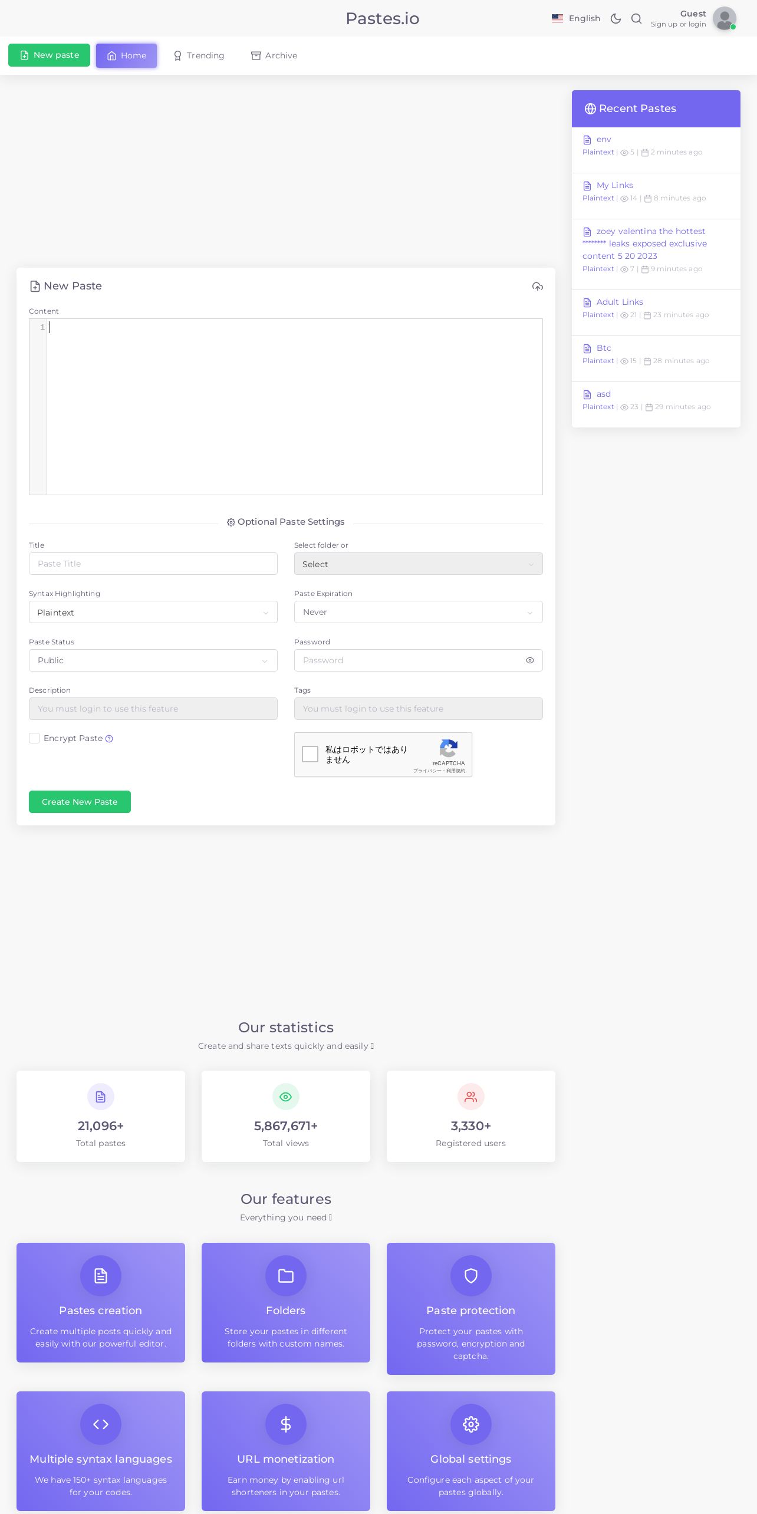Click the 5,867,671+ total views figure
757x1514 pixels.
(x=286, y=1126)
